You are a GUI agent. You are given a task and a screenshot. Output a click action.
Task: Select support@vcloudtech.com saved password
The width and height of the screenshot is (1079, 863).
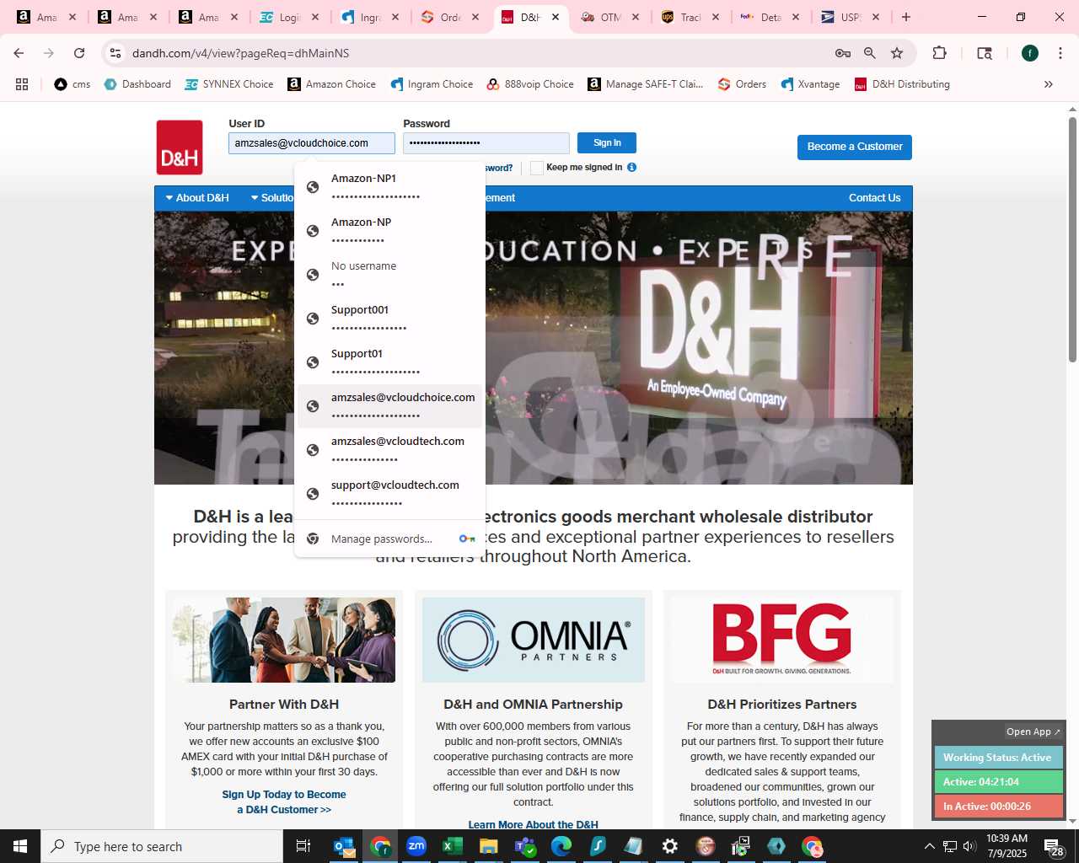(x=390, y=494)
